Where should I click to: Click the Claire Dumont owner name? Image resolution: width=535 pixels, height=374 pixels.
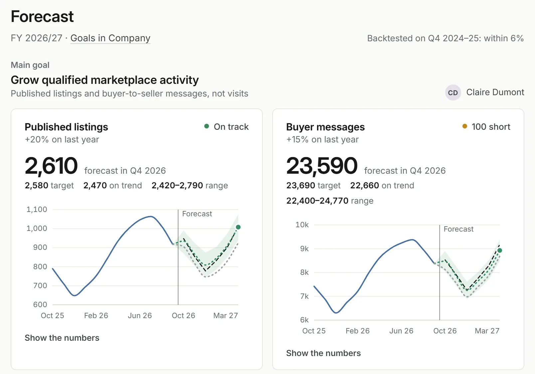pyautogui.click(x=495, y=92)
